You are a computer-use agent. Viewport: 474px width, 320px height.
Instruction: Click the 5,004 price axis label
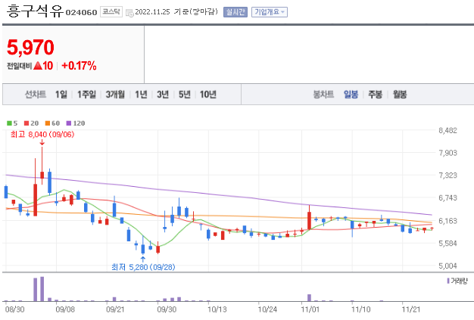pyautogui.click(x=448, y=266)
